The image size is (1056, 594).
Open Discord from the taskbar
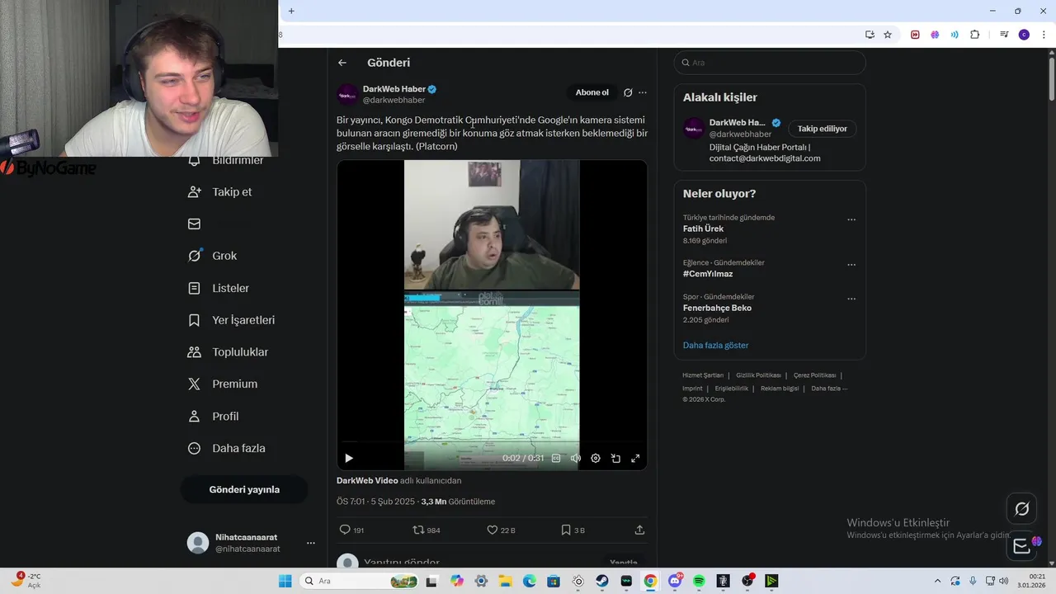[675, 581]
